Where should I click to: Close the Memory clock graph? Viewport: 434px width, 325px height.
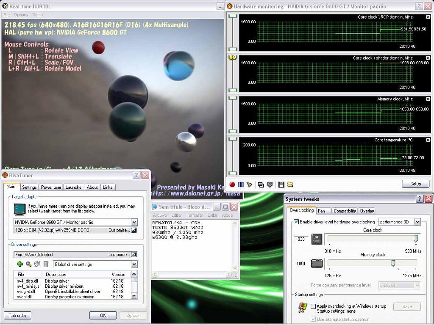coord(428,99)
